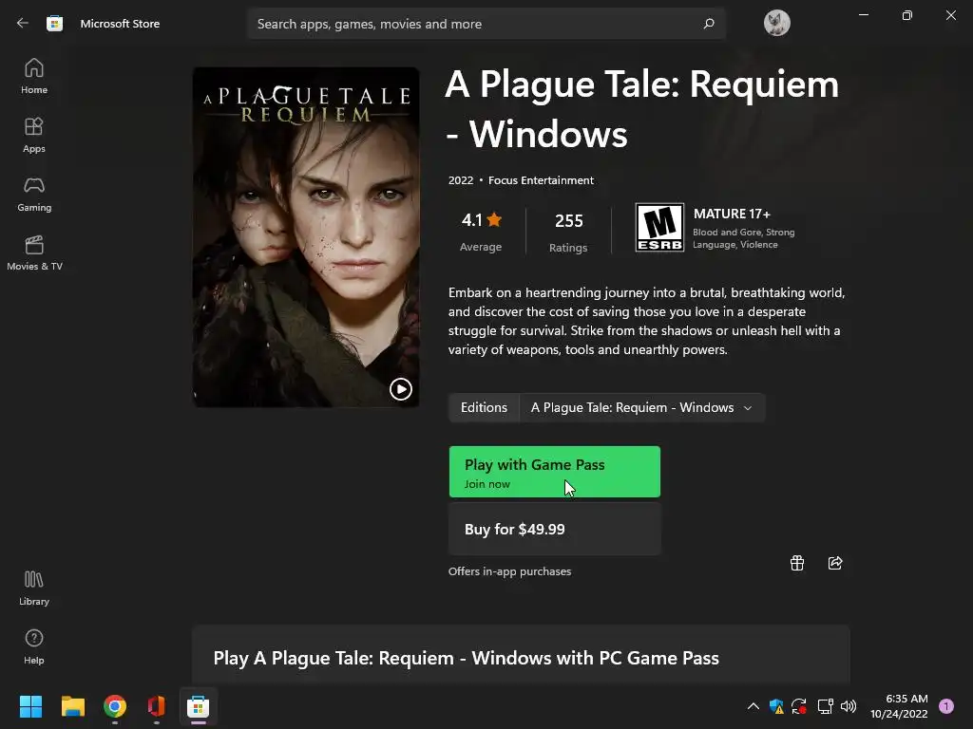Click the magnifier search icon
This screenshot has height=729, width=973.
coord(709,24)
